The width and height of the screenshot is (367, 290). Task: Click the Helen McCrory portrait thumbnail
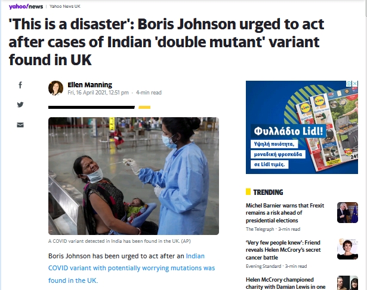pos(347,249)
